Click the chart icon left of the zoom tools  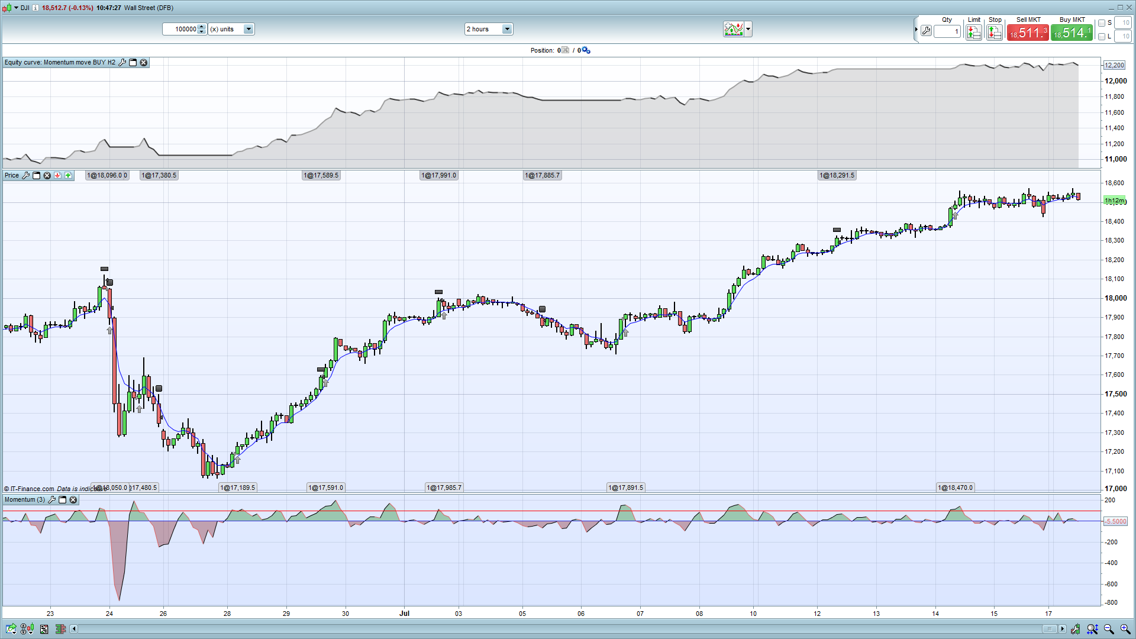pyautogui.click(x=1075, y=629)
